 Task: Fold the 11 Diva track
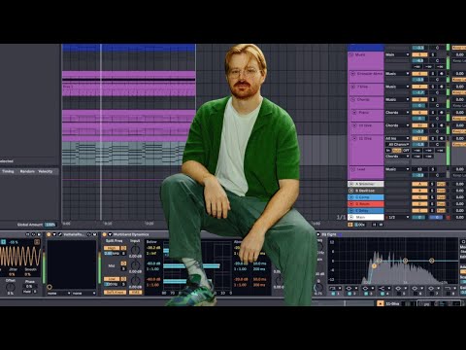click(353, 138)
